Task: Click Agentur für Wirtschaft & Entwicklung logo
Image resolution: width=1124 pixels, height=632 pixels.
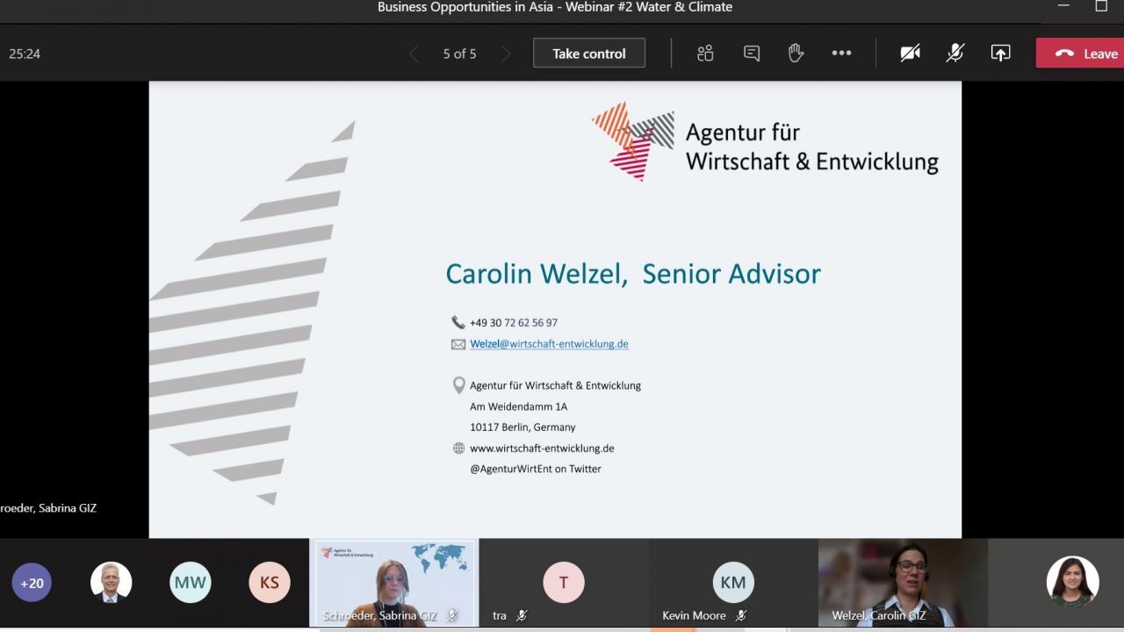Action: [765, 141]
